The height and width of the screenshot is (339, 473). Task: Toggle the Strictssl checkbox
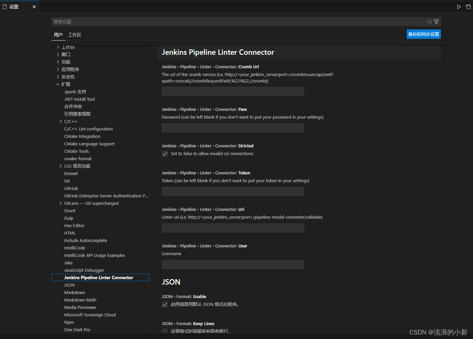pos(165,154)
